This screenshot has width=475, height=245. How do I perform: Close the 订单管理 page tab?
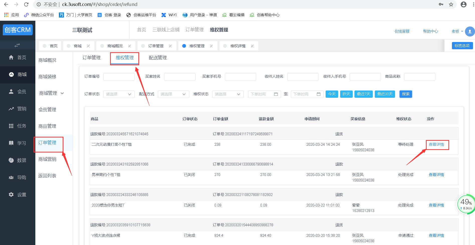coord(170,46)
